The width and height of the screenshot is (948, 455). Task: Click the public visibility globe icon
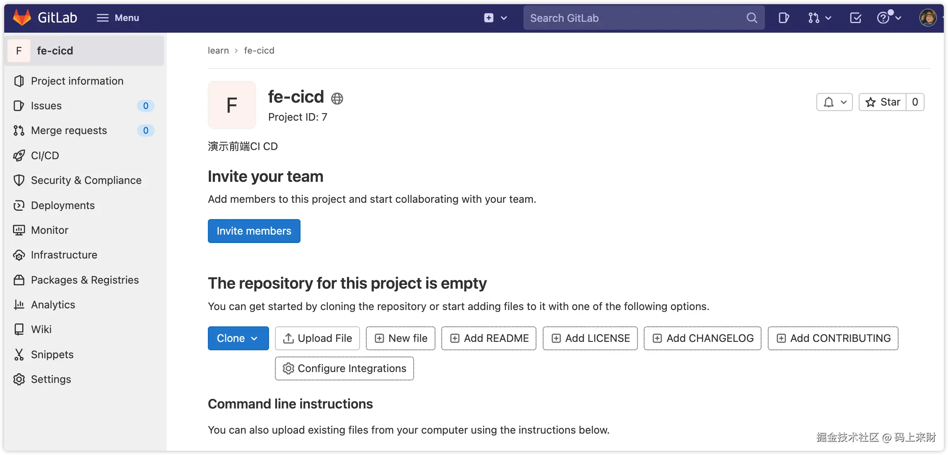click(x=337, y=98)
